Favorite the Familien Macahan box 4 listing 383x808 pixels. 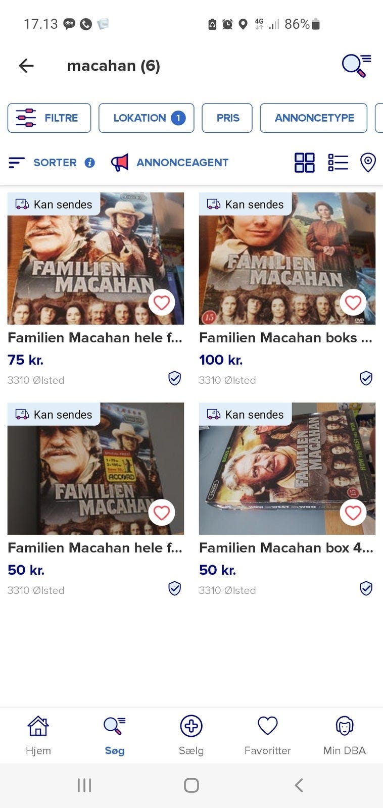tap(353, 513)
